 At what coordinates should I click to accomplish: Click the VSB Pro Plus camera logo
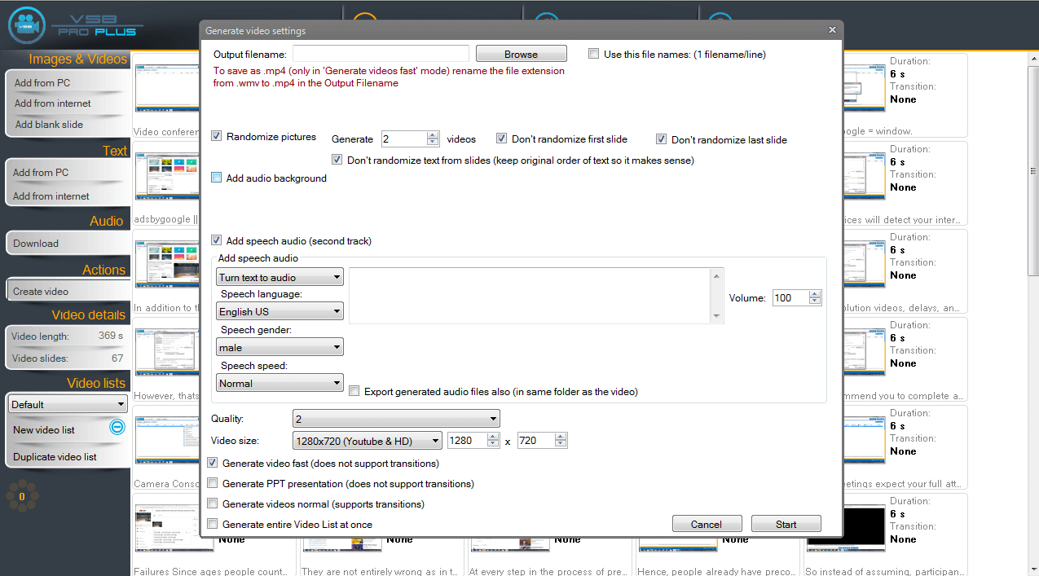click(27, 25)
